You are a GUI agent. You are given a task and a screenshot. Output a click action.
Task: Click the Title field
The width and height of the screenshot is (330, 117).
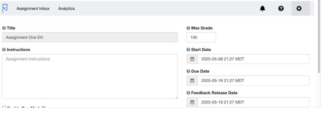90,37
